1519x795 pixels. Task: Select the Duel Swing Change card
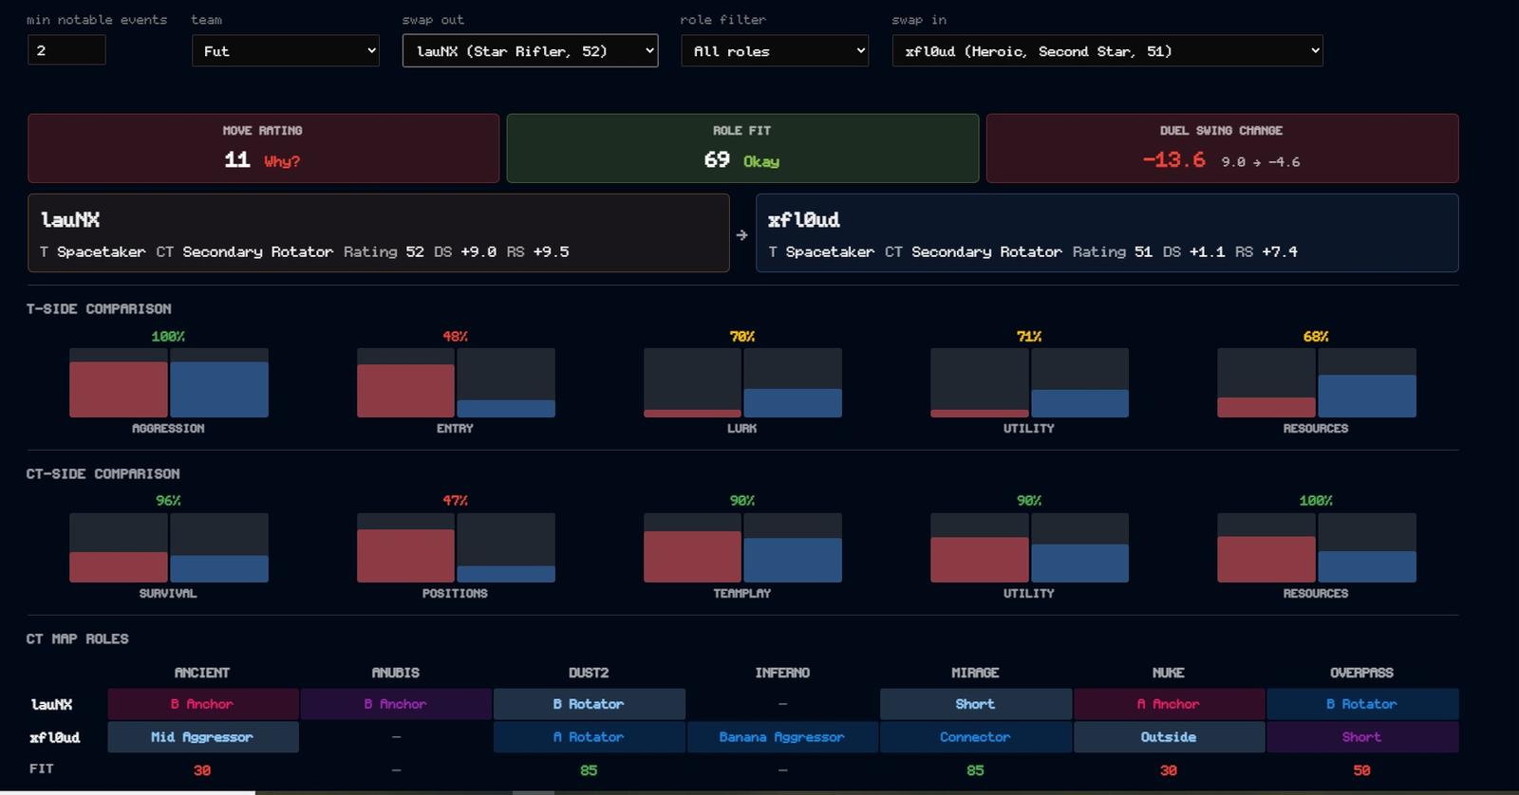pos(1222,148)
